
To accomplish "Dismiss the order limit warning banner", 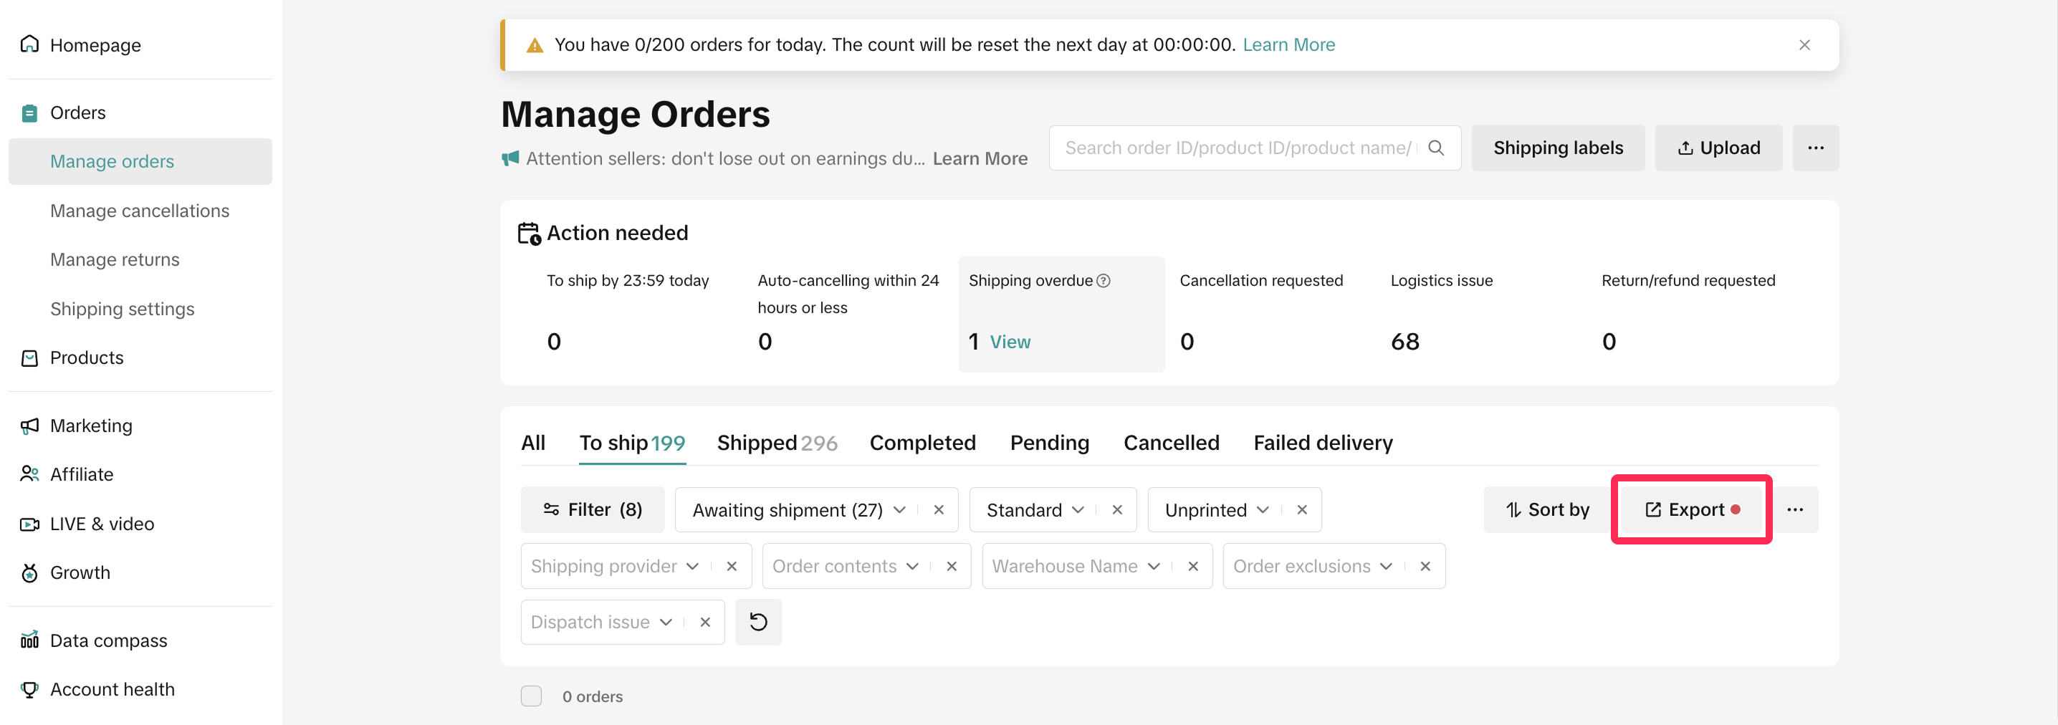I will pyautogui.click(x=1804, y=44).
